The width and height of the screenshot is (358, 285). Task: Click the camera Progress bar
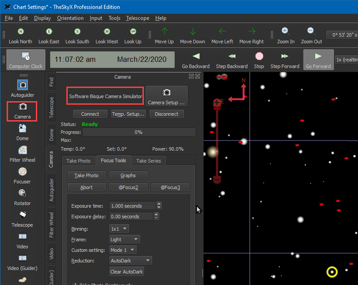point(139,132)
